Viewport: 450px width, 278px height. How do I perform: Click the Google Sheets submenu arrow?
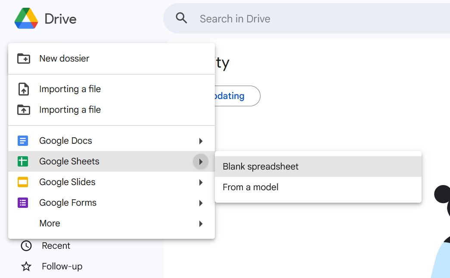click(x=201, y=161)
